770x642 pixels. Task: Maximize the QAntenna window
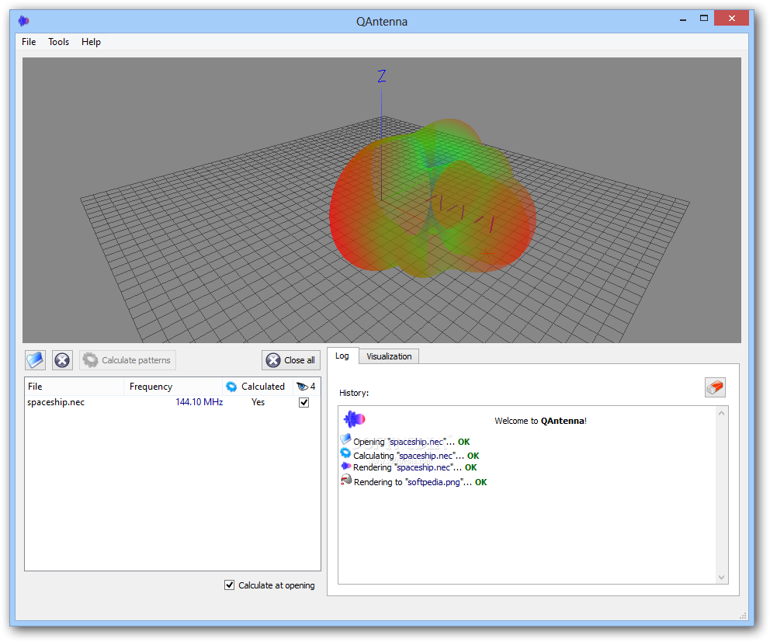(x=704, y=19)
